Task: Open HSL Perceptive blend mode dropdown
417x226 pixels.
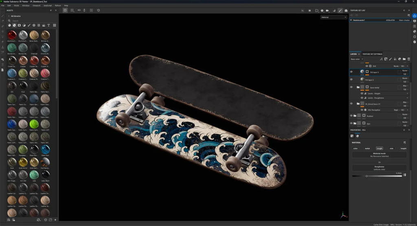Action: coord(397,110)
